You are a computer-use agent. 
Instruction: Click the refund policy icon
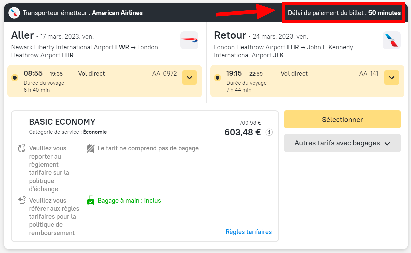coord(22,200)
